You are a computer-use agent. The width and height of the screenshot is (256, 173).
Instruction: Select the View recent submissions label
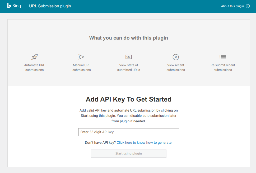pos(176,68)
